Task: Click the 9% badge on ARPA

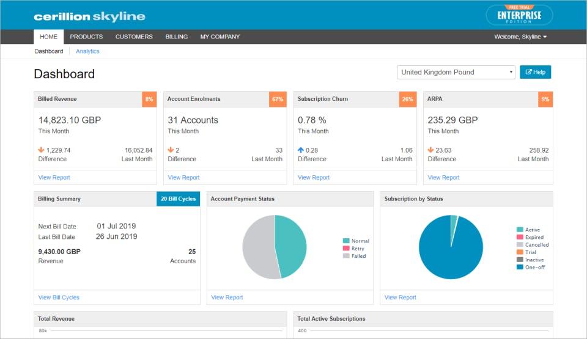Action: click(x=545, y=99)
